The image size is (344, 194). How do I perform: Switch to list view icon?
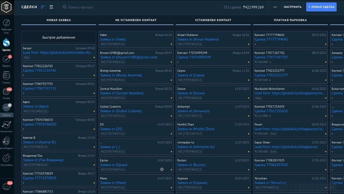(x=51, y=7)
